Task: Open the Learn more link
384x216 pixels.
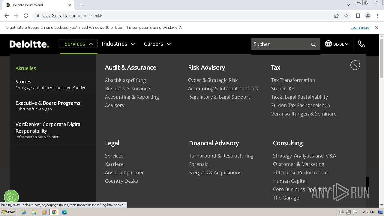Action: click(x=360, y=27)
